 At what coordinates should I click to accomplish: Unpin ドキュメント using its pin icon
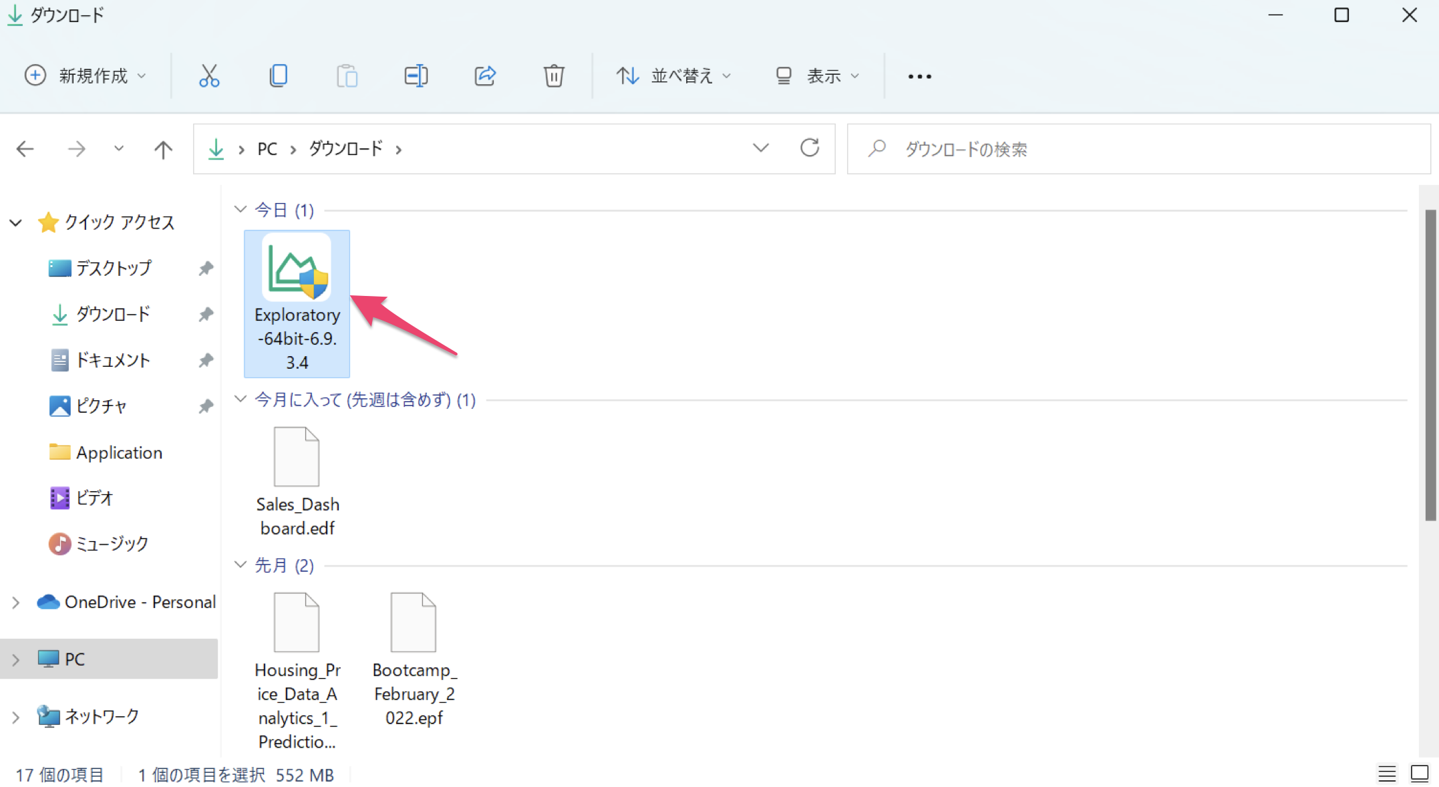[x=206, y=361]
